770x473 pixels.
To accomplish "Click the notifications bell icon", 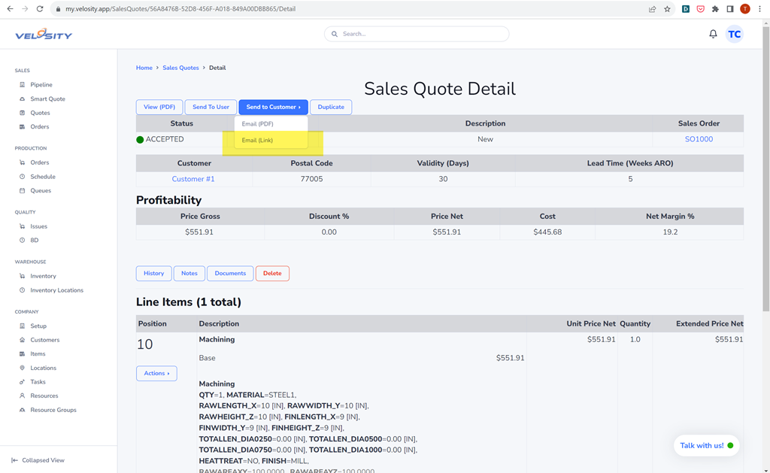I will 713,34.
